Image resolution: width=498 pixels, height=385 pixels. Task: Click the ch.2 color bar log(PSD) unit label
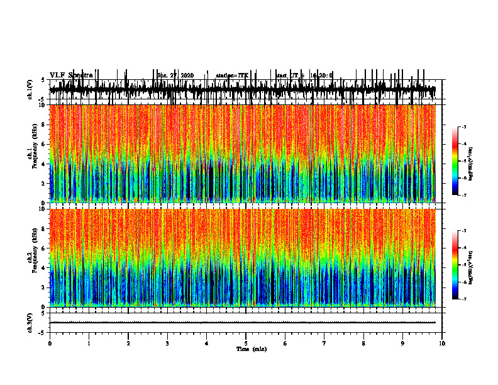pyautogui.click(x=471, y=267)
